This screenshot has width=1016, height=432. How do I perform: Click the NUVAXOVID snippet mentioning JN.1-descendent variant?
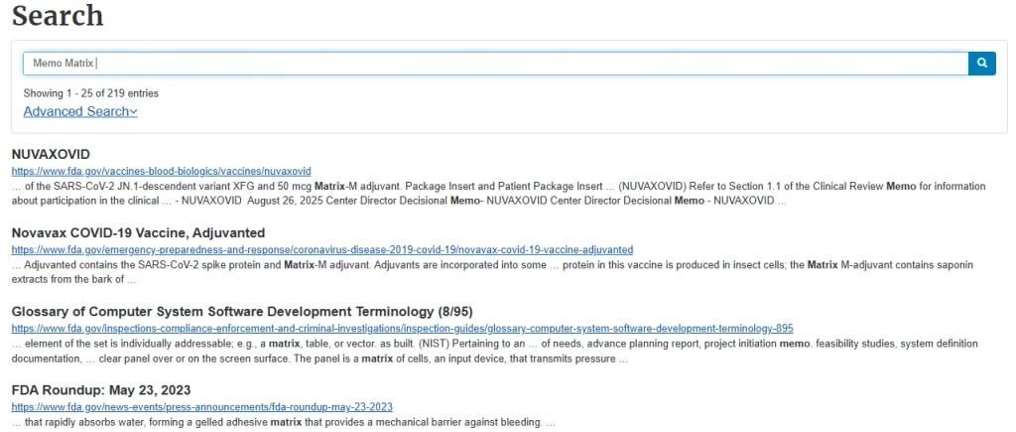pos(498,194)
